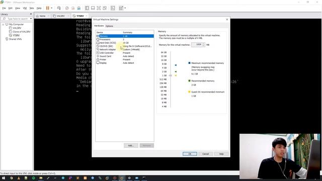The image size is (322, 181).
Task: Open the library search filter dropdown
Action: pos(31,19)
